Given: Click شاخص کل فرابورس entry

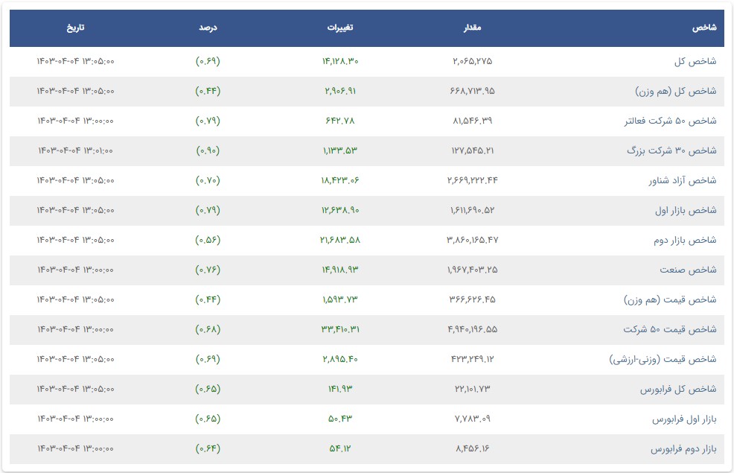Looking at the screenshot, I should coord(678,389).
